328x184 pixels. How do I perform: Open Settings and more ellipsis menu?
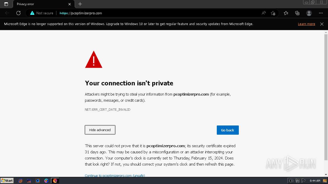click(x=321, y=13)
